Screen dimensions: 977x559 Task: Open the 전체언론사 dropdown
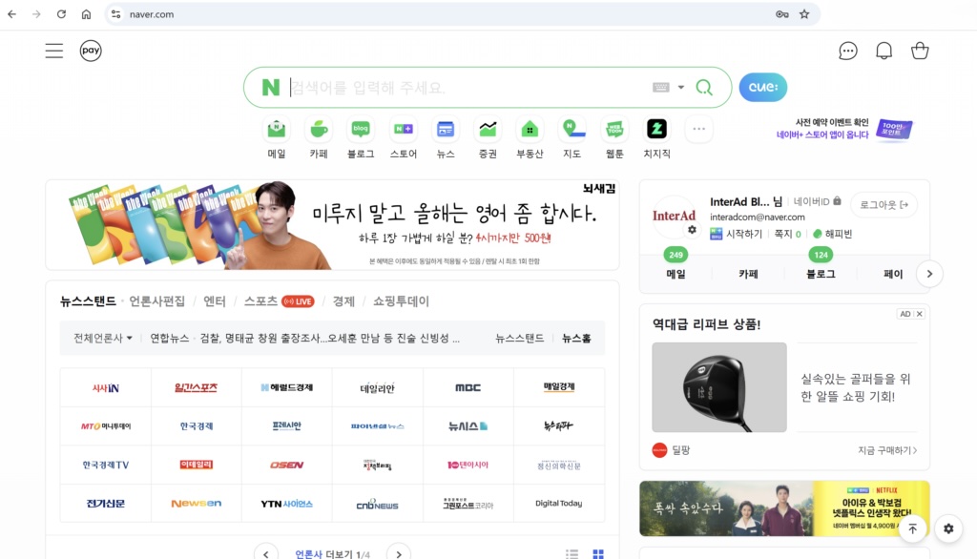pos(103,338)
